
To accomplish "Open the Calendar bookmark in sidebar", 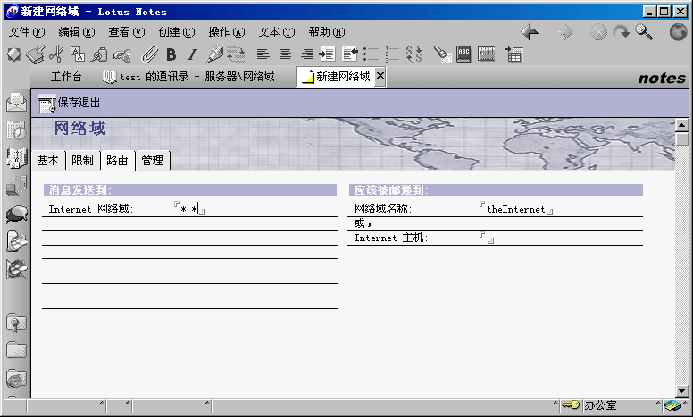I will coord(16,129).
